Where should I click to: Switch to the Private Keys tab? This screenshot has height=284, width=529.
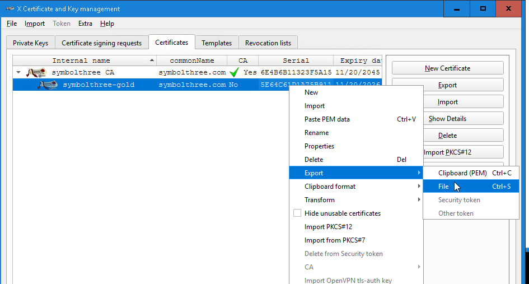pyautogui.click(x=30, y=43)
